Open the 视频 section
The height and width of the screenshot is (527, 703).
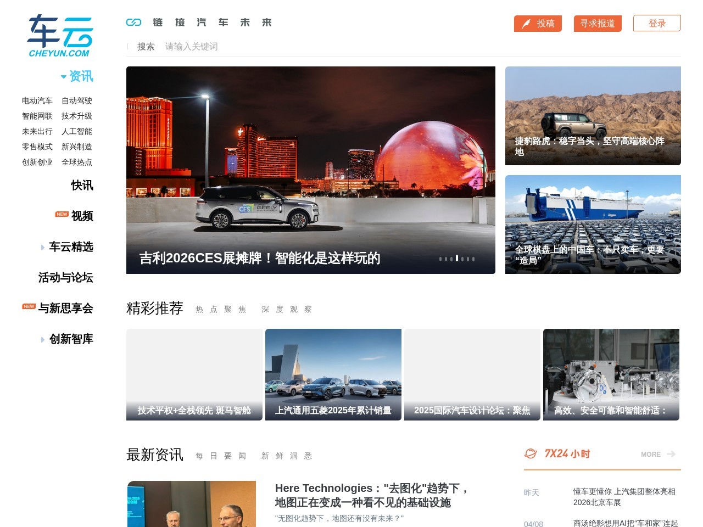(82, 216)
